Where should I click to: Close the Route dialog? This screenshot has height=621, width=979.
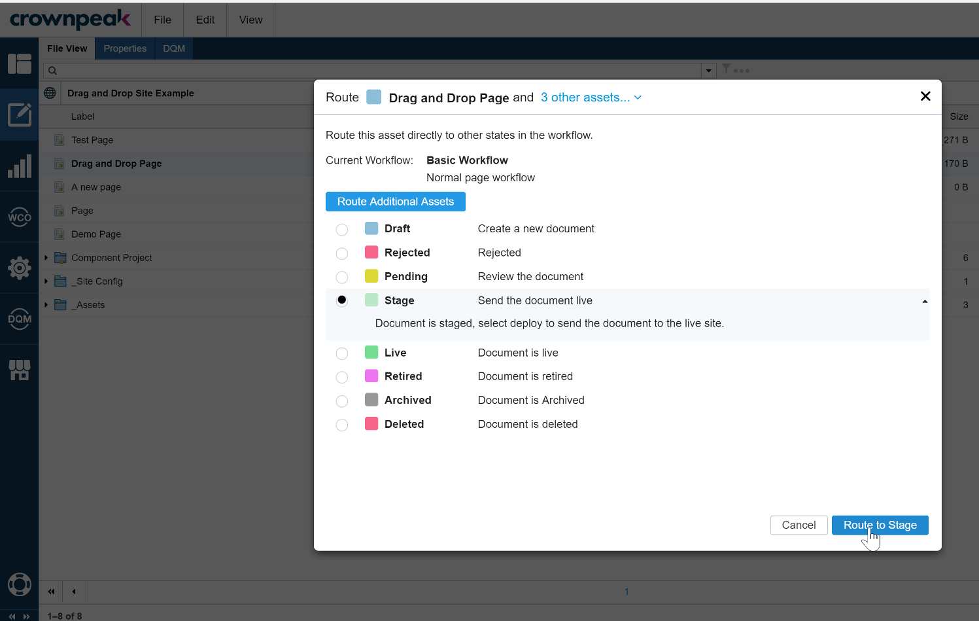pos(925,96)
